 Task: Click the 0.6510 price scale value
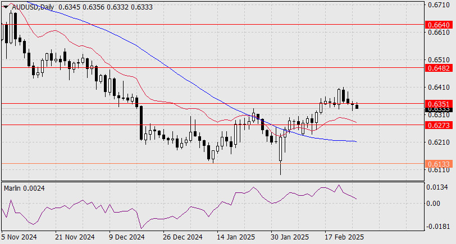tap(438, 60)
